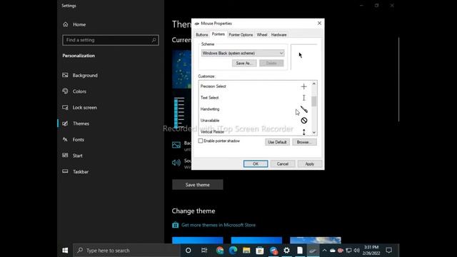Click the Customize list scrollbar thumb
The height and width of the screenshot is (257, 457).
(314, 101)
